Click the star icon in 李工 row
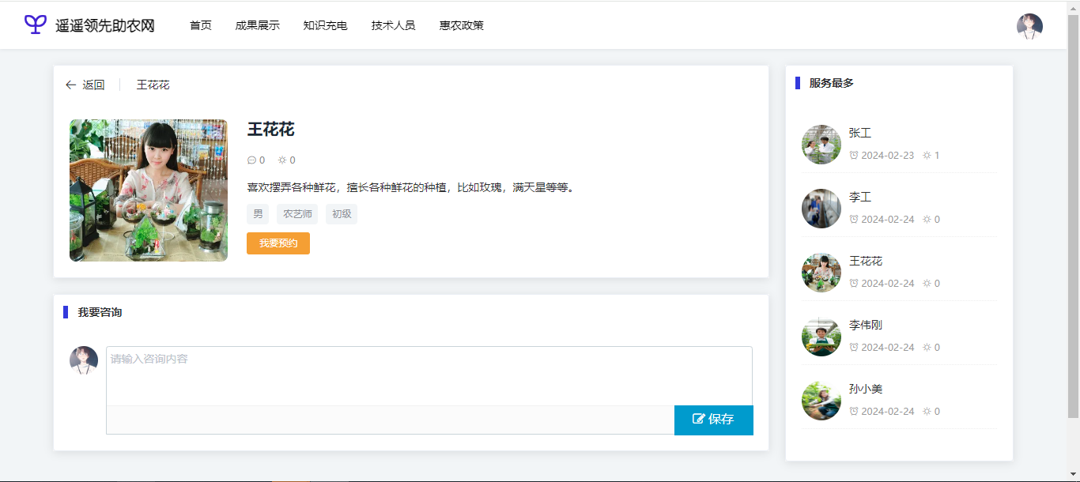Image resolution: width=1080 pixels, height=482 pixels. [x=927, y=220]
